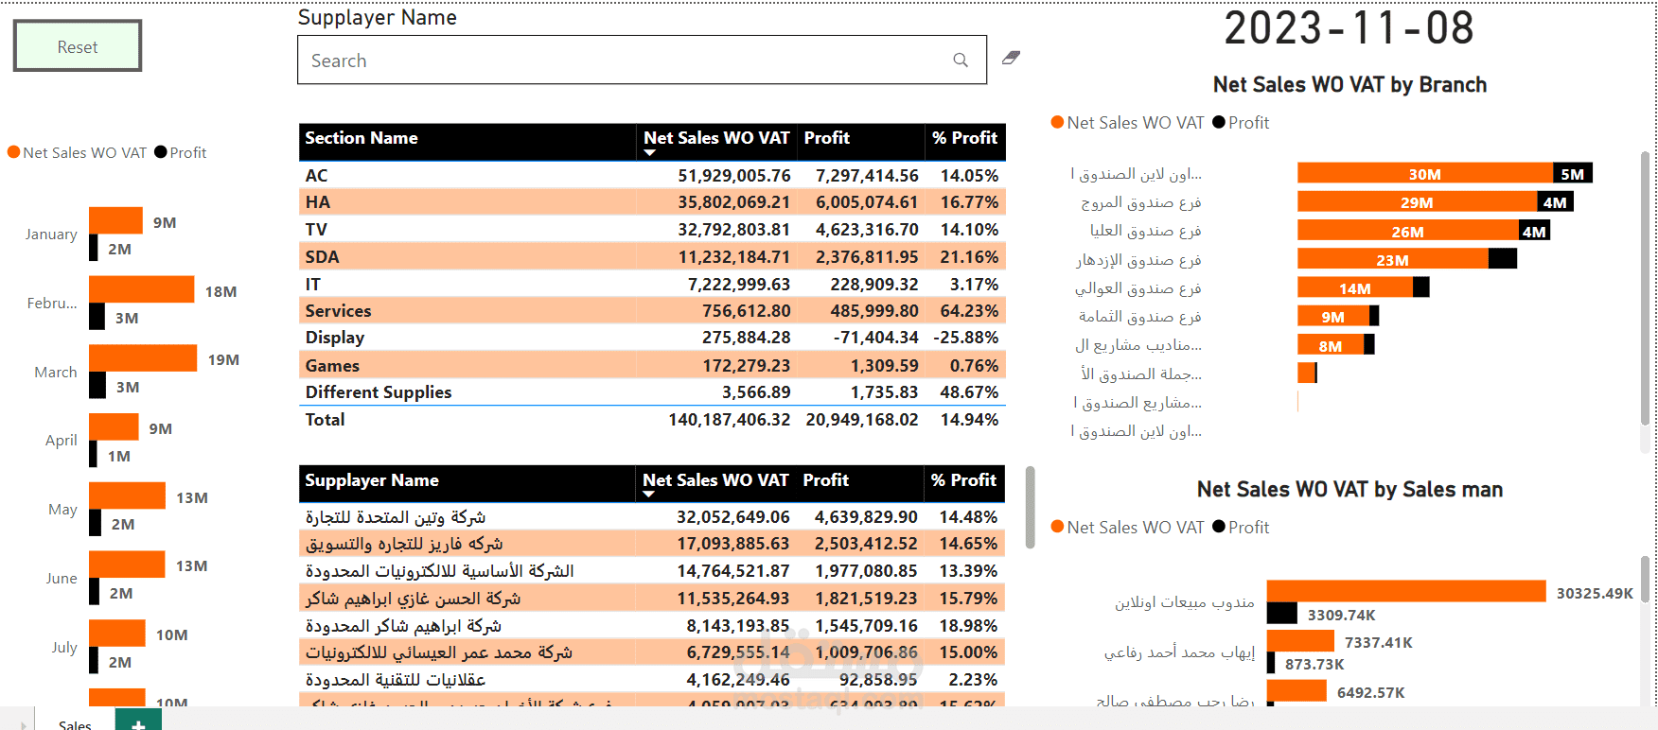This screenshot has width=1658, height=730.
Task: Click the search magnifier icon
Action: pos(961,61)
